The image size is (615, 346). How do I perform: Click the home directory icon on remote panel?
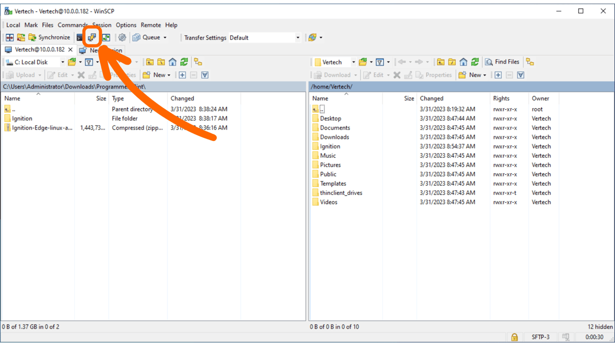[x=463, y=62]
